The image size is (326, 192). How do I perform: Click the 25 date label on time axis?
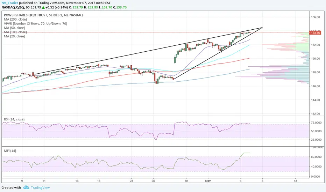point(153,181)
